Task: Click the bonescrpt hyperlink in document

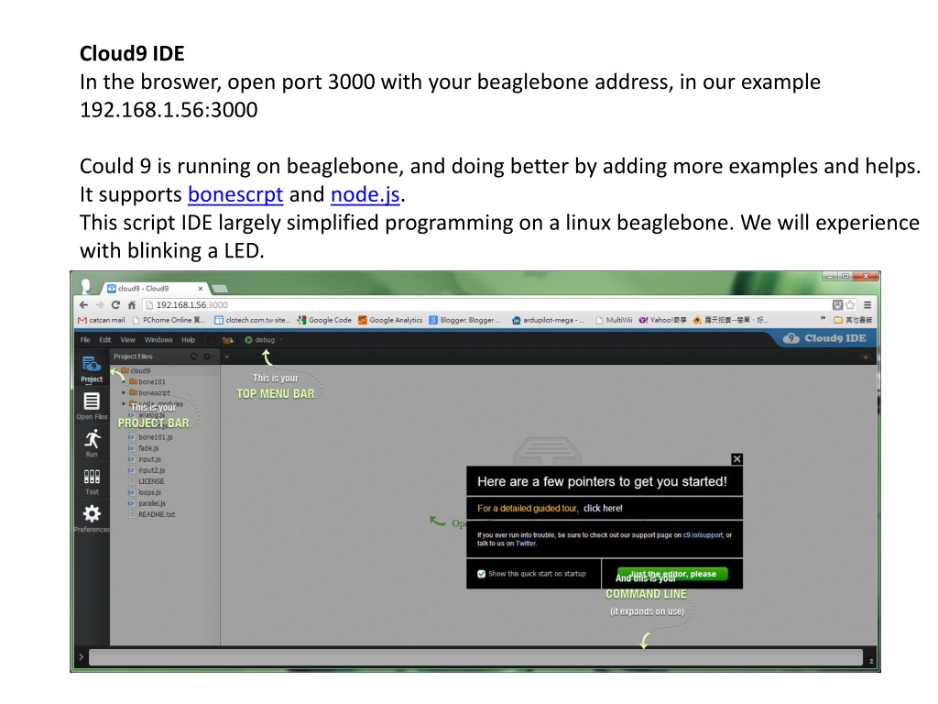Action: [235, 194]
